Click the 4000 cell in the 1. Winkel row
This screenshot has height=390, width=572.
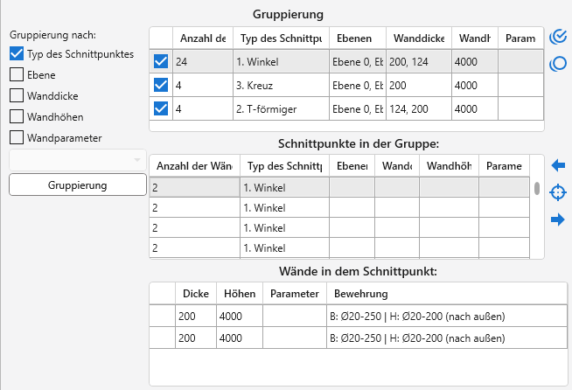click(x=475, y=62)
